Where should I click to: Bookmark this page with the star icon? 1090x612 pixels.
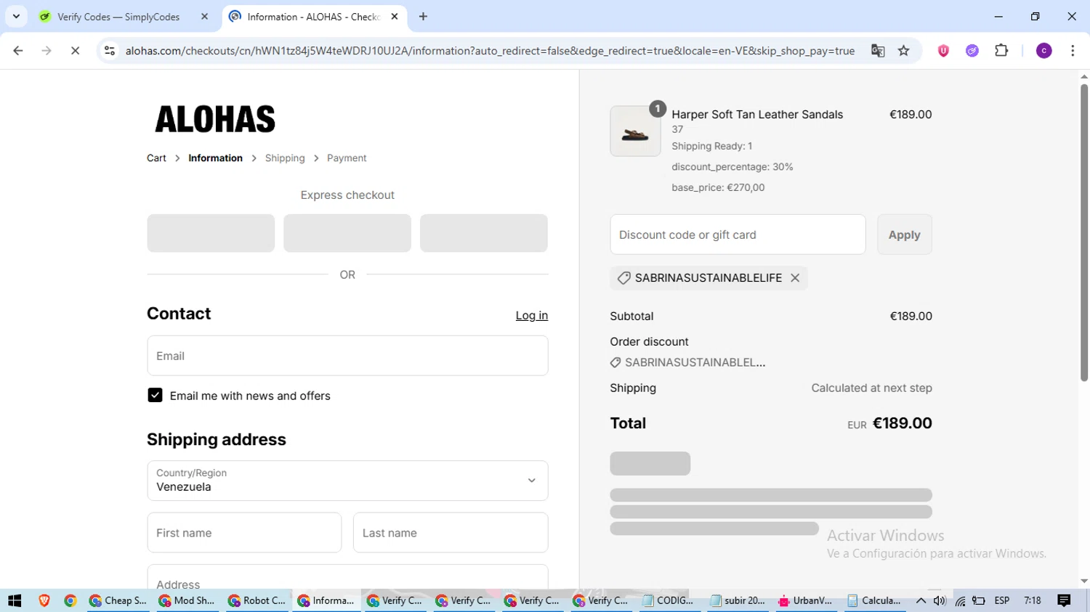click(x=904, y=51)
